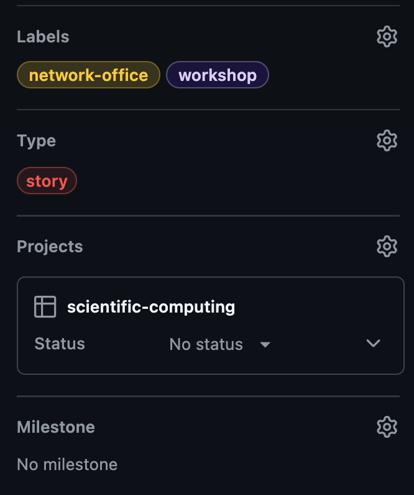The width and height of the screenshot is (414, 495).
Task: Click the No status value text
Action: click(206, 344)
